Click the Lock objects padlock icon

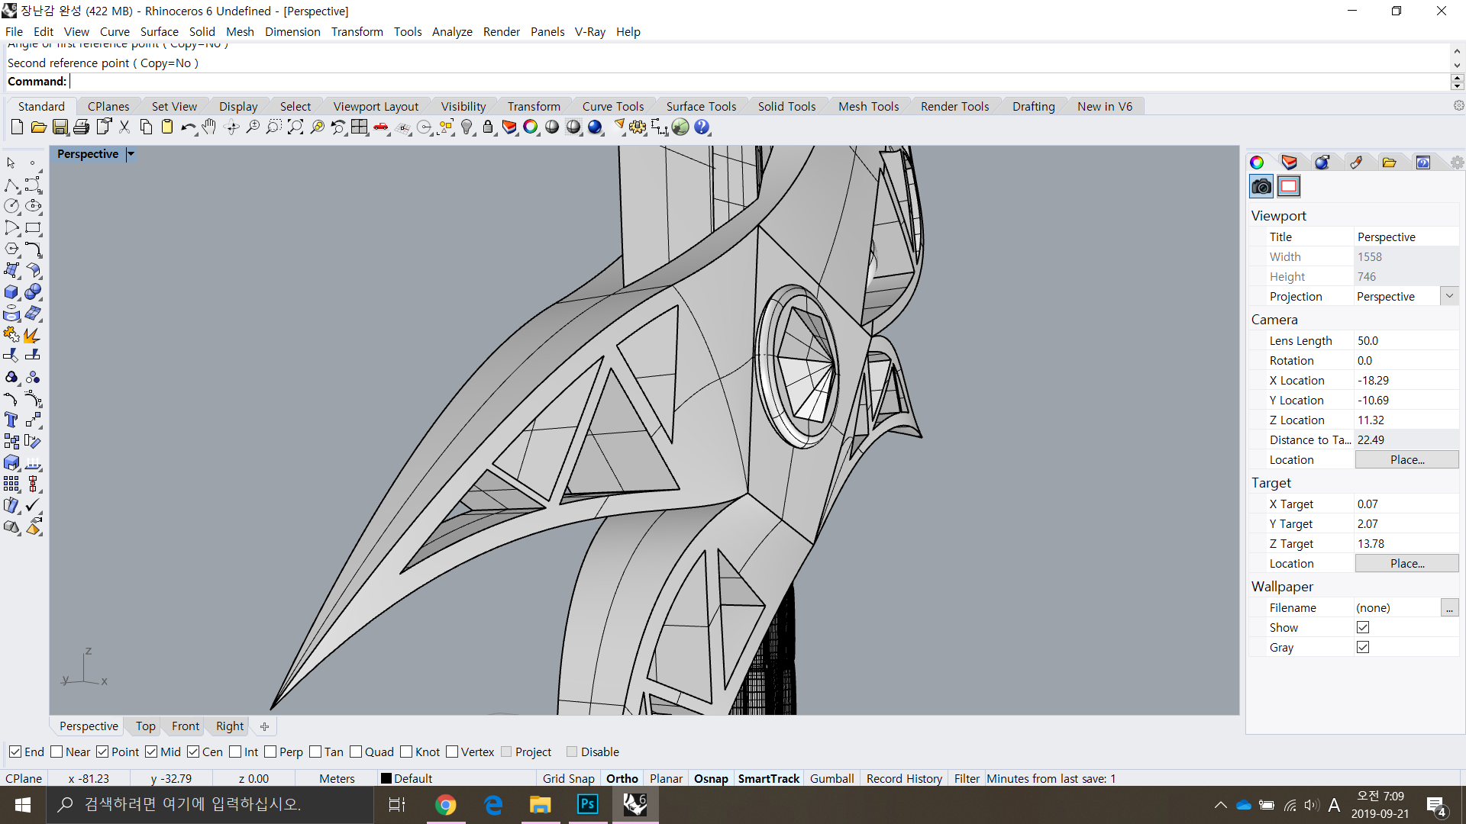tap(488, 127)
